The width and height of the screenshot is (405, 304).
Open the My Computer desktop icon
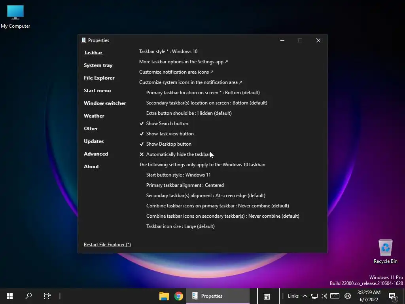click(x=15, y=17)
